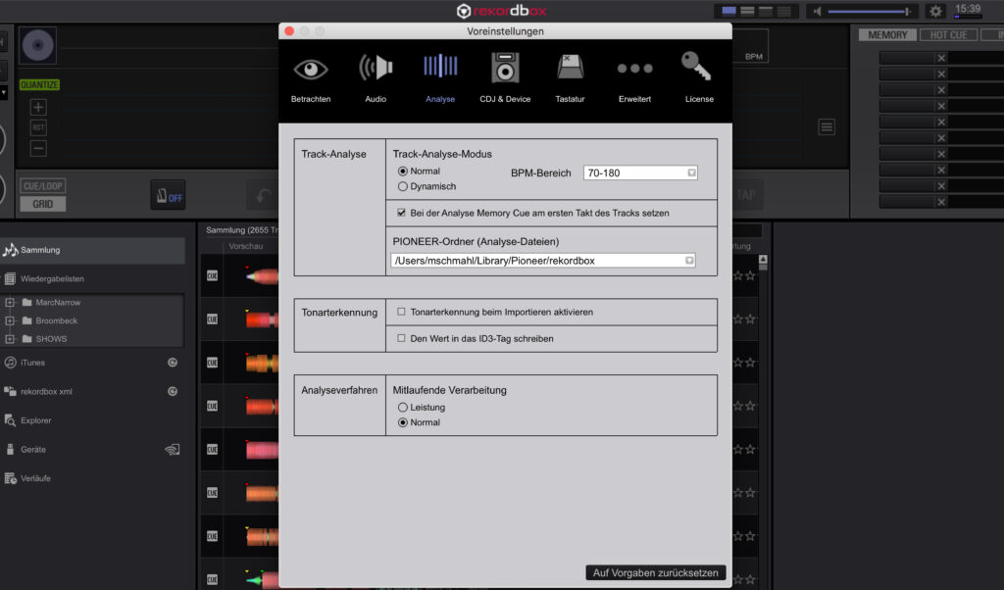Toggle the QUANTIZE button
The width and height of the screenshot is (1004, 590).
[39, 85]
